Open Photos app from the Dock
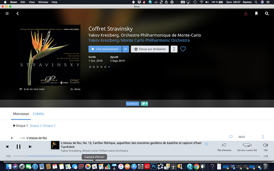The image size is (274, 171). pos(88,167)
